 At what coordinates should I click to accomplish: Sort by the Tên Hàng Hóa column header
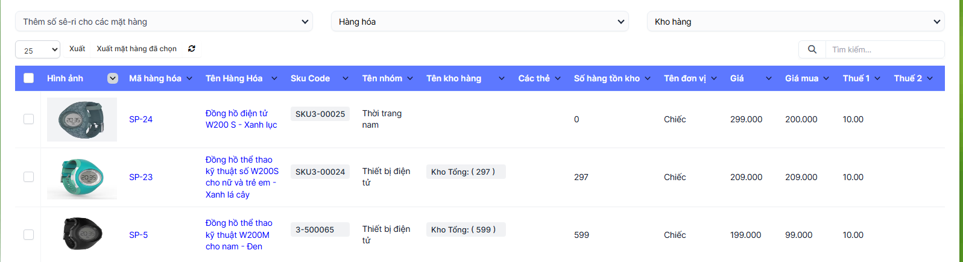(x=234, y=78)
